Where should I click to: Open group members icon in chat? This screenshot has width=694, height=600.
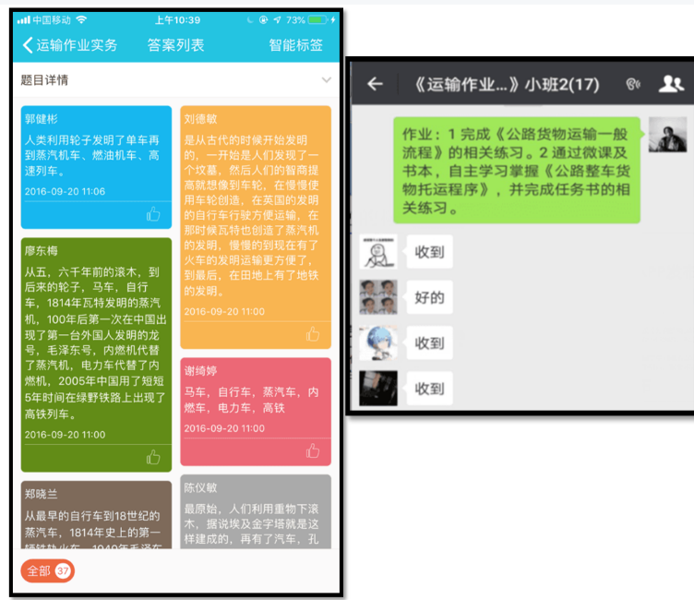671,84
